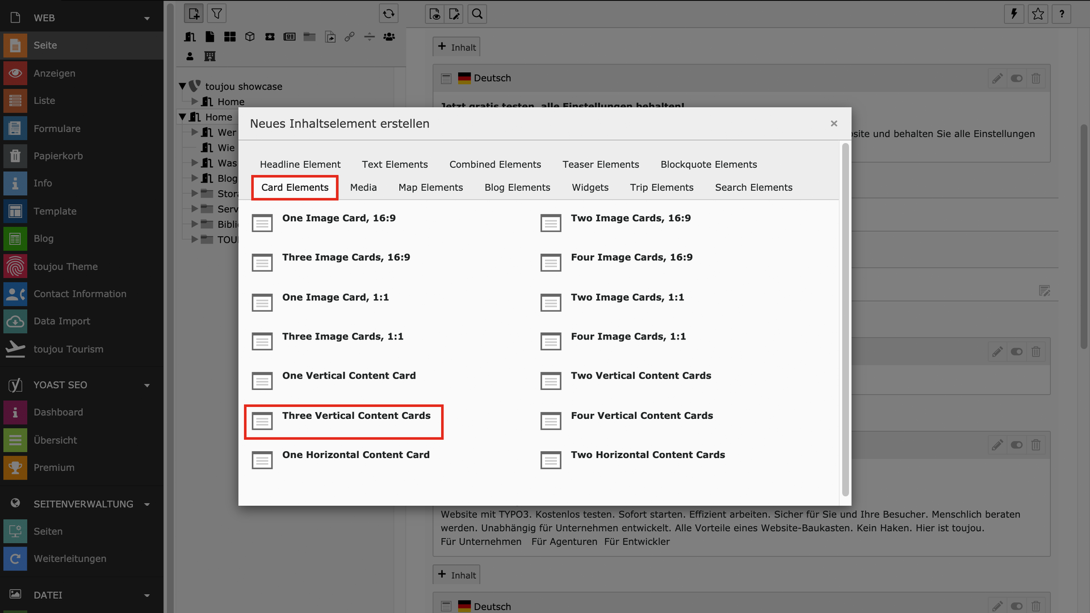Viewport: 1090px width, 613px height.
Task: Click the dialog's vertical scrollbar
Action: (x=845, y=318)
